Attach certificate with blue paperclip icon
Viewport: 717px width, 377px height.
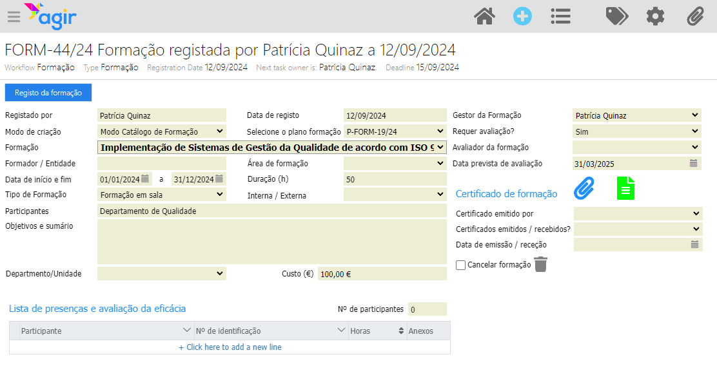[x=584, y=188]
